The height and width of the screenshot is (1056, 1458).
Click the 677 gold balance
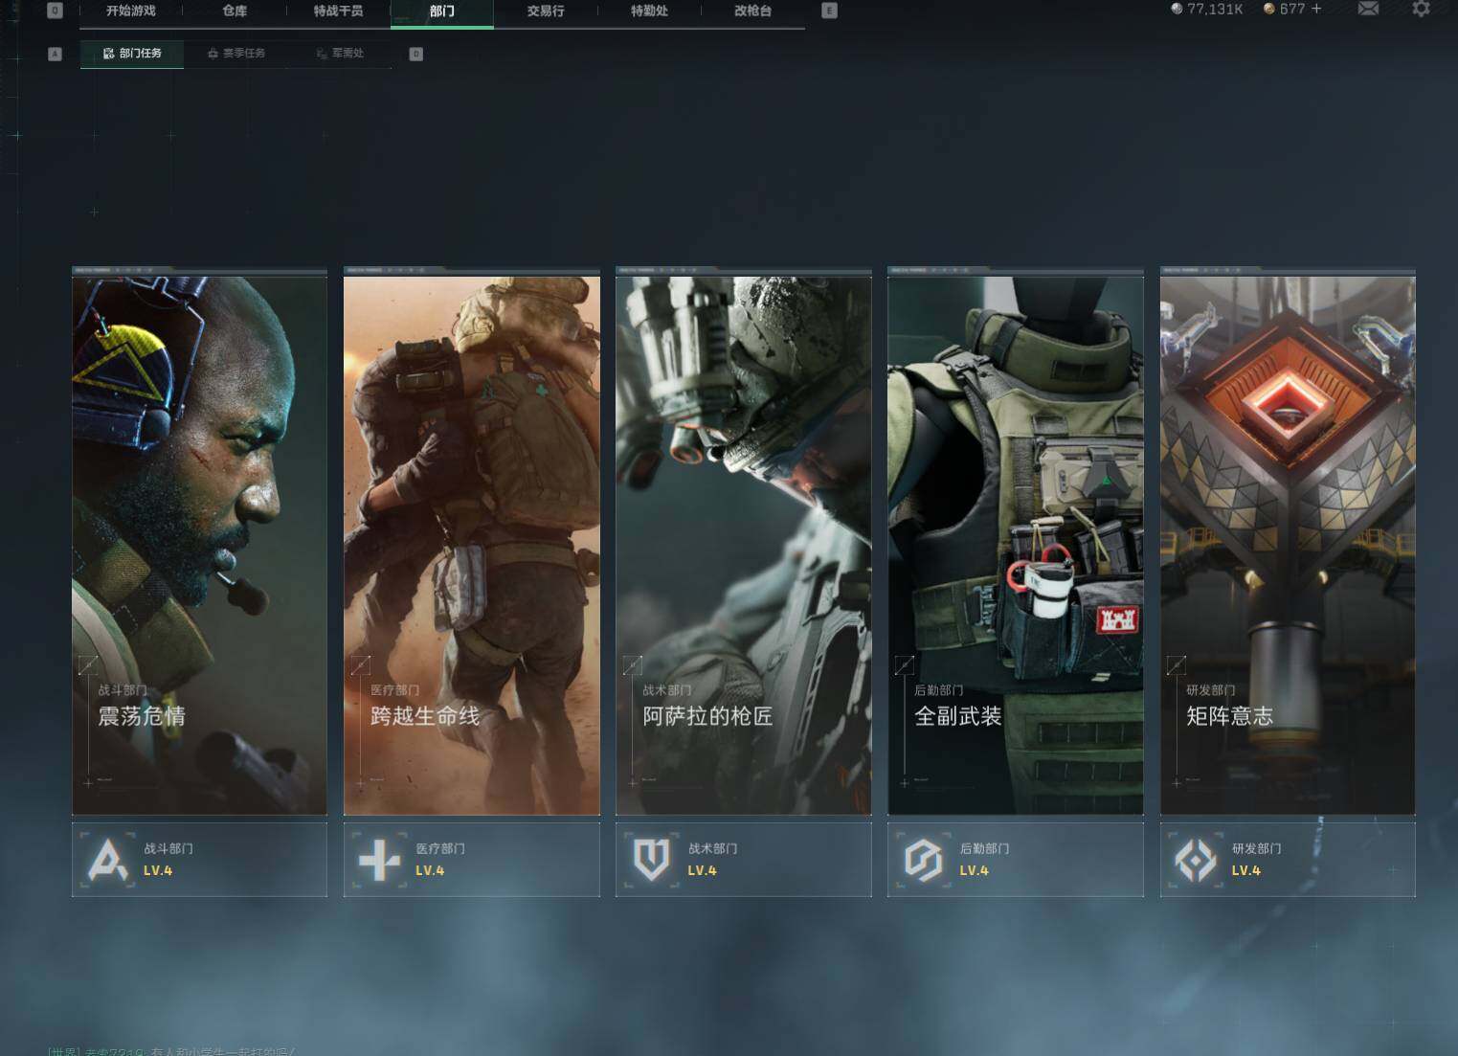1292,9
